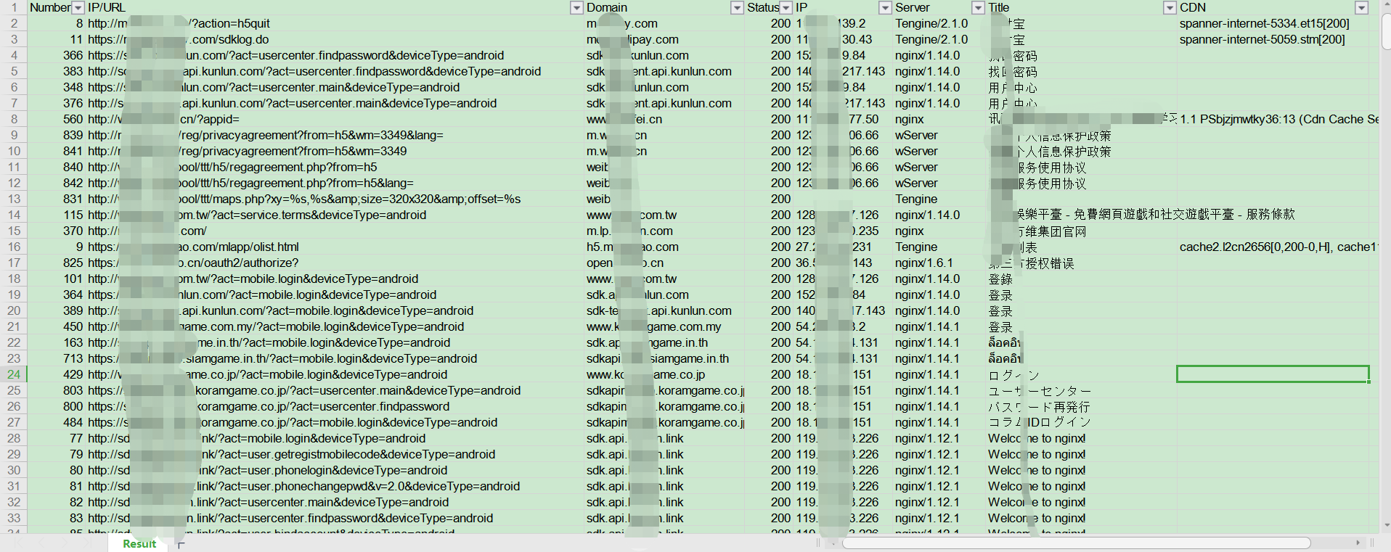
Task: Select row header 24
Action: coord(14,374)
